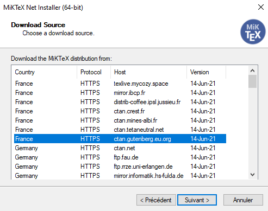This screenshot has width=268, height=211.
Task: Click 14-Jun-21 in the ctan.crest.fr row
Action: (x=203, y=111)
